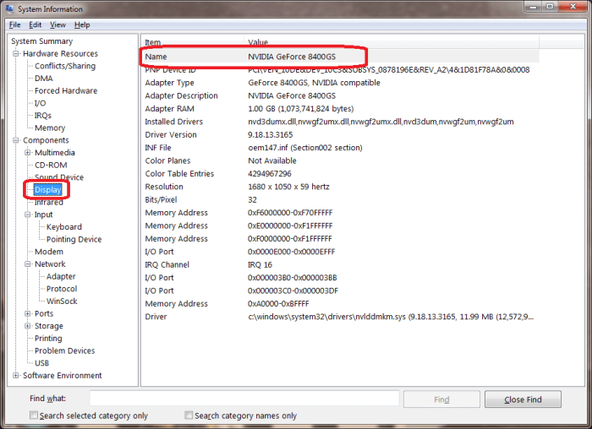Select Memory under Hardware Resources
Screen dimensions: 592x429
50,128
